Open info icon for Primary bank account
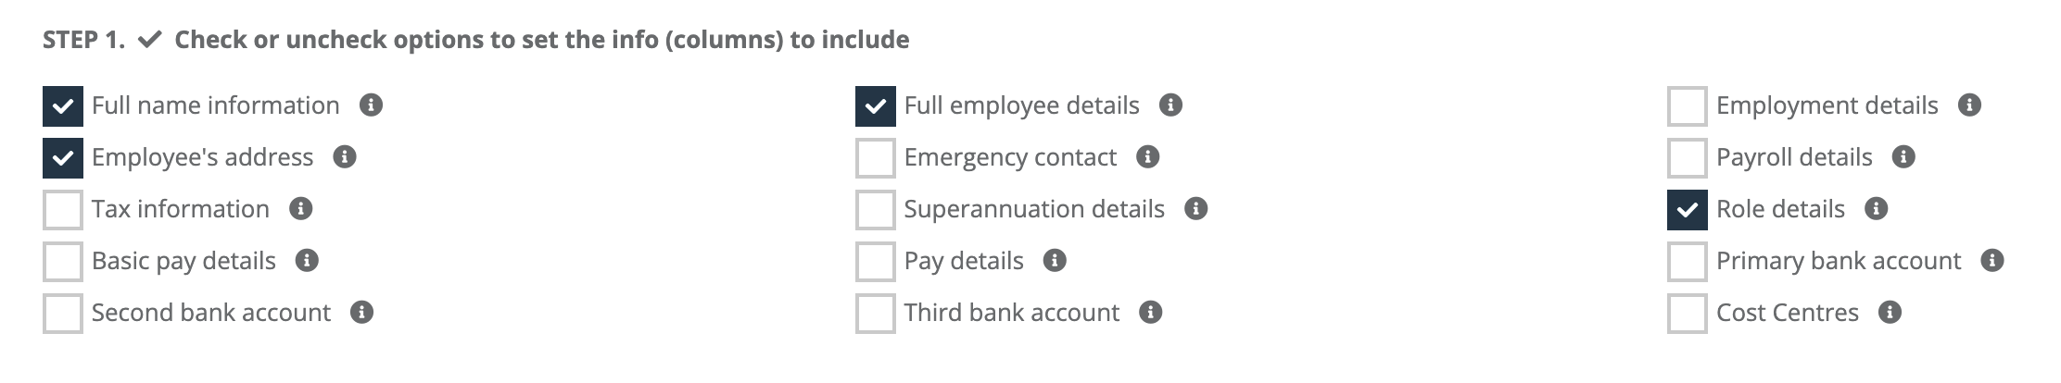 coord(1991,261)
